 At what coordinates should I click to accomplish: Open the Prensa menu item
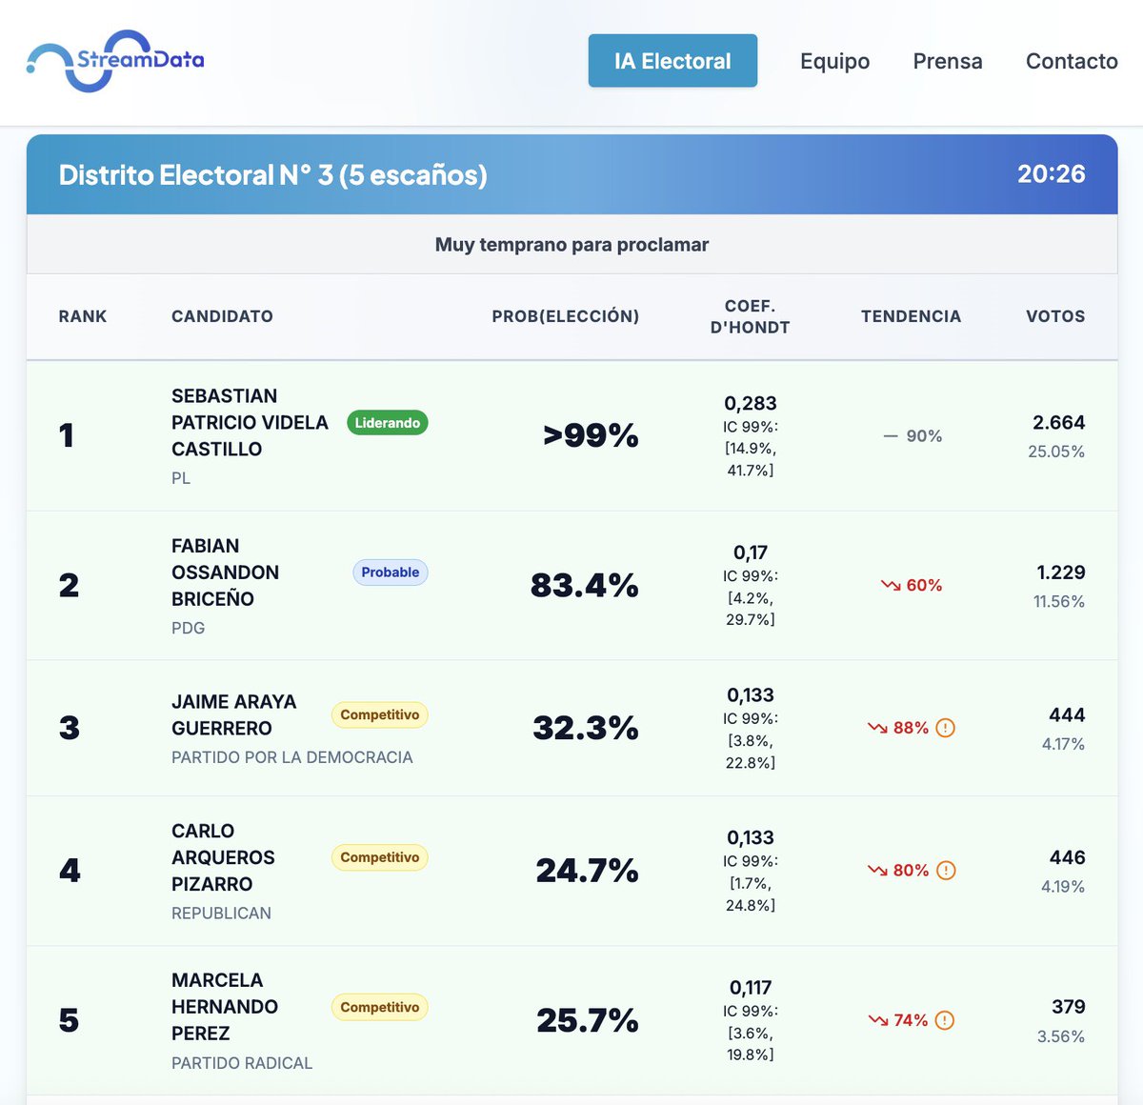tap(948, 61)
